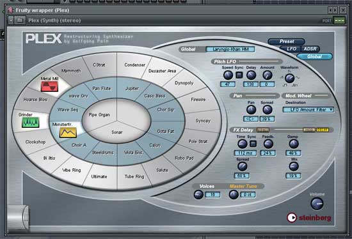The height and width of the screenshot is (239, 352).
Task: Click the FX Delay Mix knob
Action: click(293, 166)
